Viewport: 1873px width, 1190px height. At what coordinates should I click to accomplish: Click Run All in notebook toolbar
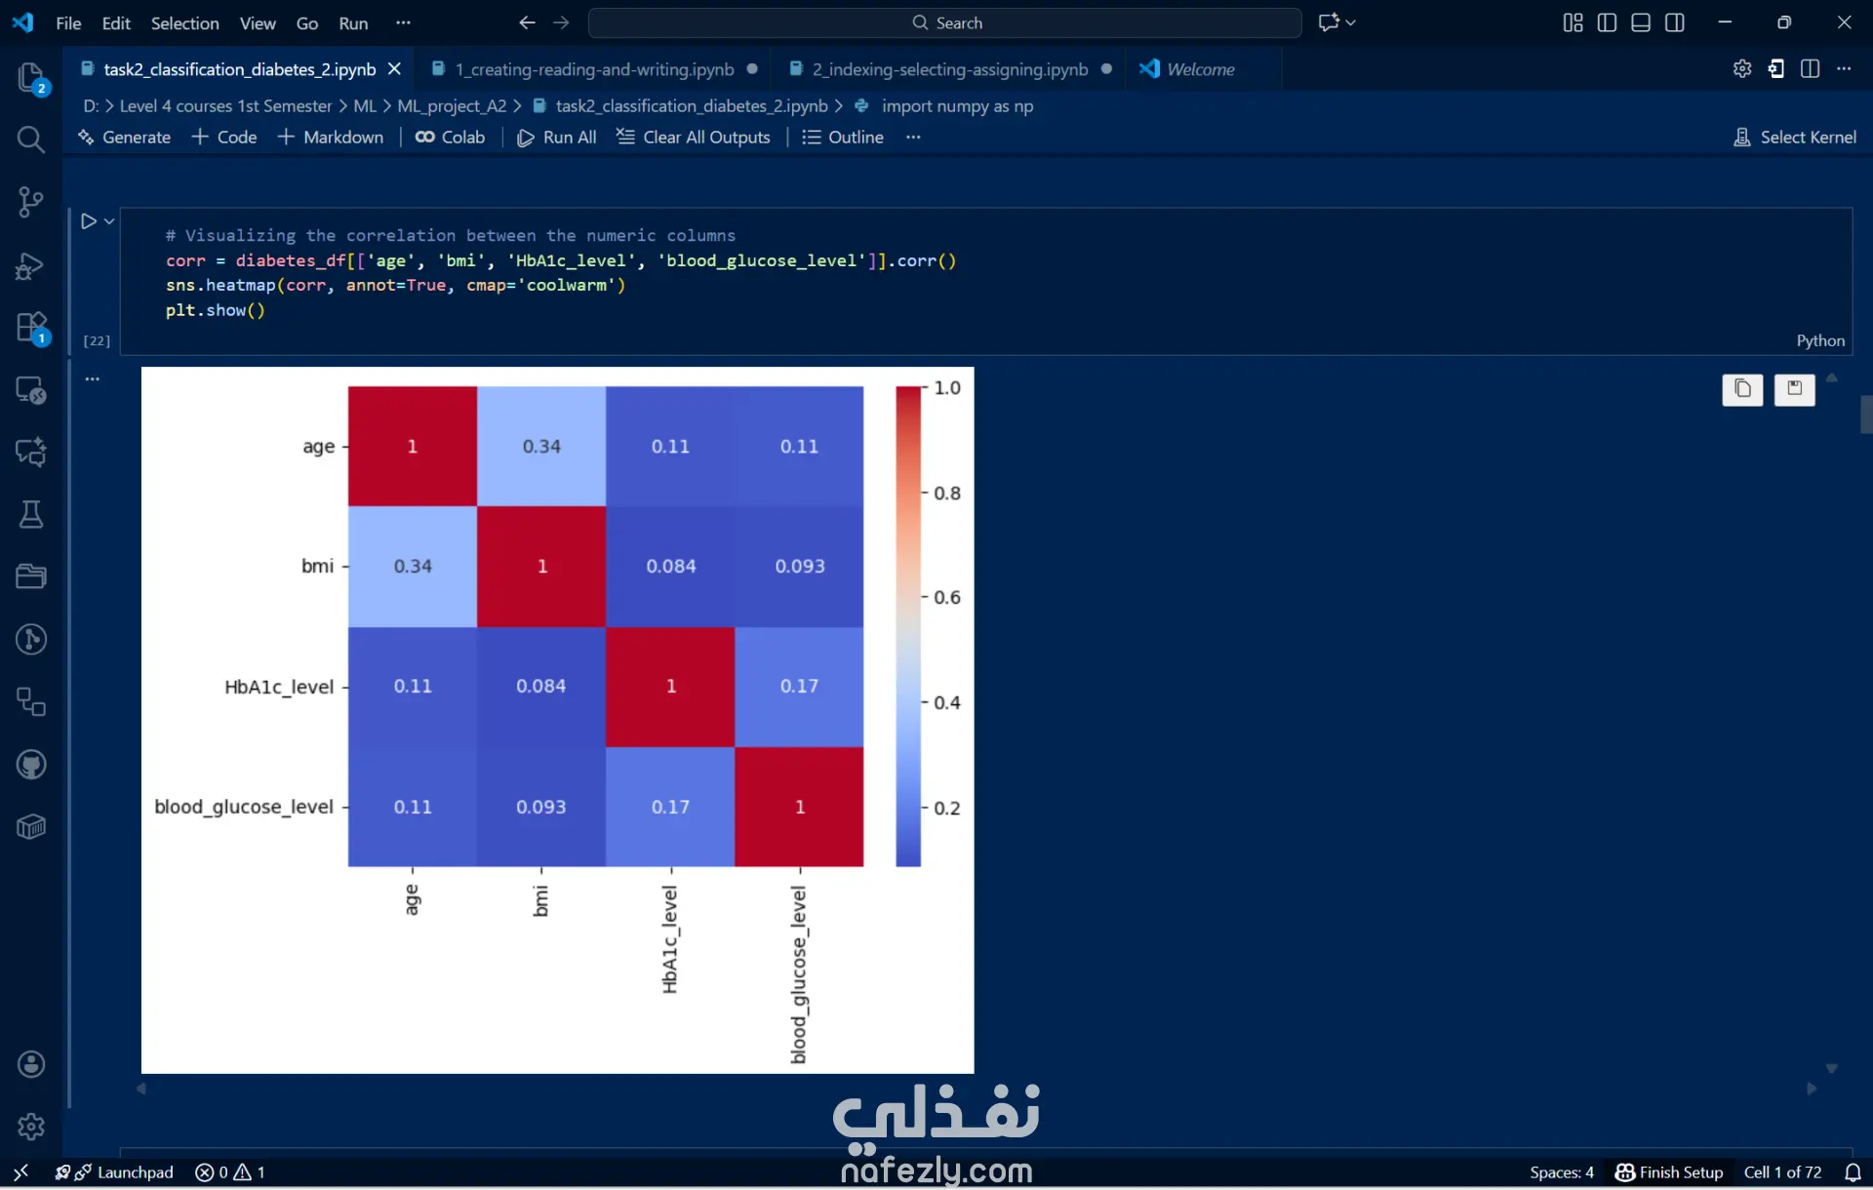[x=556, y=138]
